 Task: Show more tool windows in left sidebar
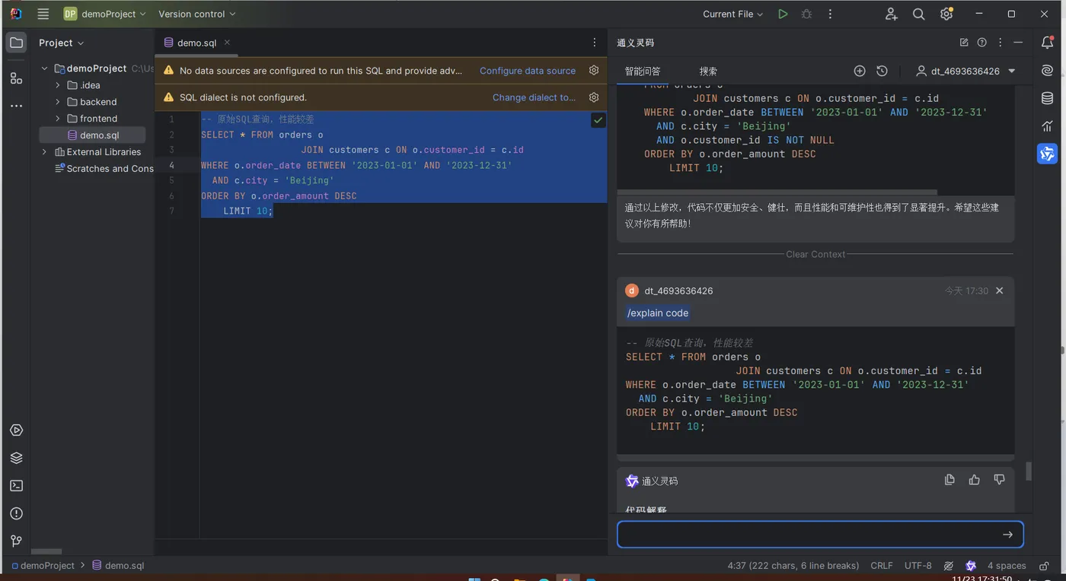click(16, 106)
